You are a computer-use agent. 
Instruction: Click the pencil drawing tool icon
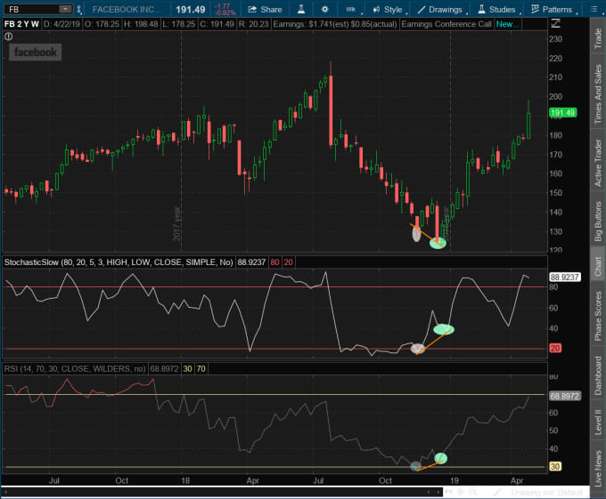tap(498, 492)
